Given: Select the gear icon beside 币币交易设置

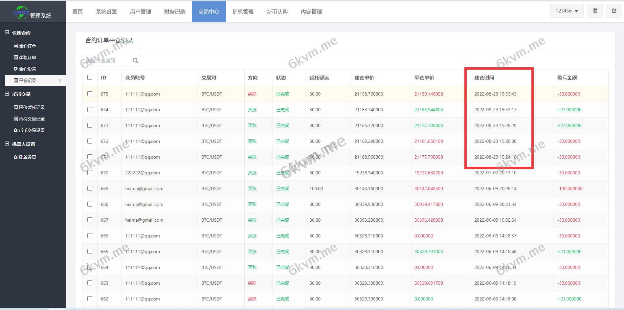Looking at the screenshot, I should (x=15, y=130).
